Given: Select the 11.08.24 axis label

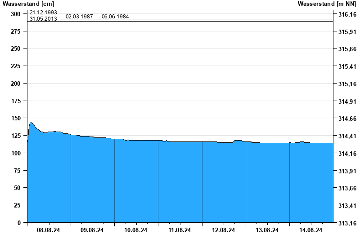Looking at the screenshot, I should pos(180,230).
